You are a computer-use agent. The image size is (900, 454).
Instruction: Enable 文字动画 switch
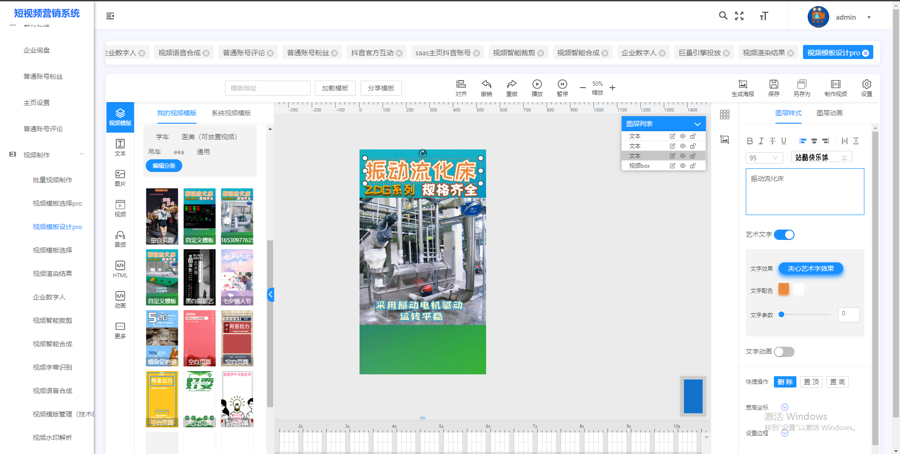(x=784, y=352)
